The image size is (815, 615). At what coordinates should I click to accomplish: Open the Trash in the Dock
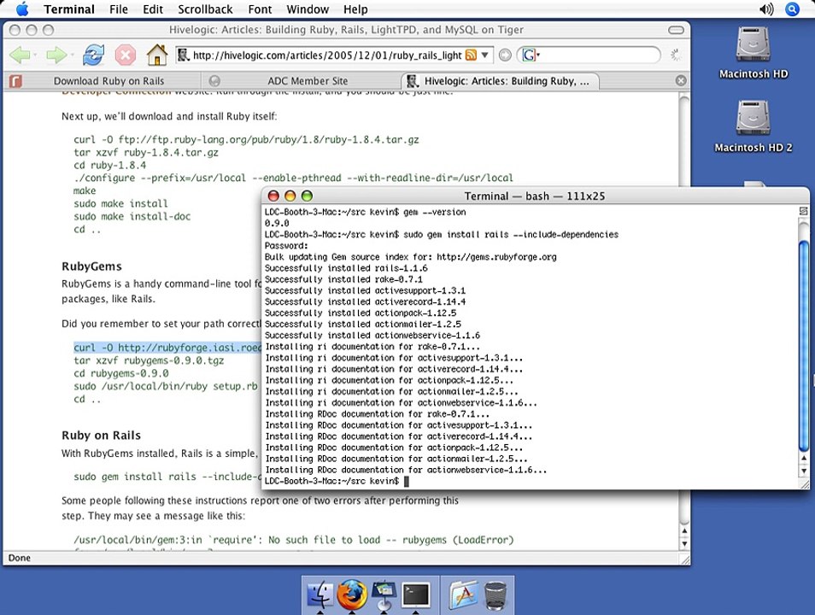(x=495, y=595)
